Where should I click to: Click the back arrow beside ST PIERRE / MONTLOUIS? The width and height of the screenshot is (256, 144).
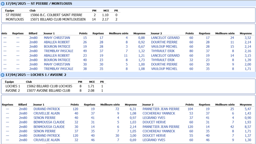[x=3, y=4]
